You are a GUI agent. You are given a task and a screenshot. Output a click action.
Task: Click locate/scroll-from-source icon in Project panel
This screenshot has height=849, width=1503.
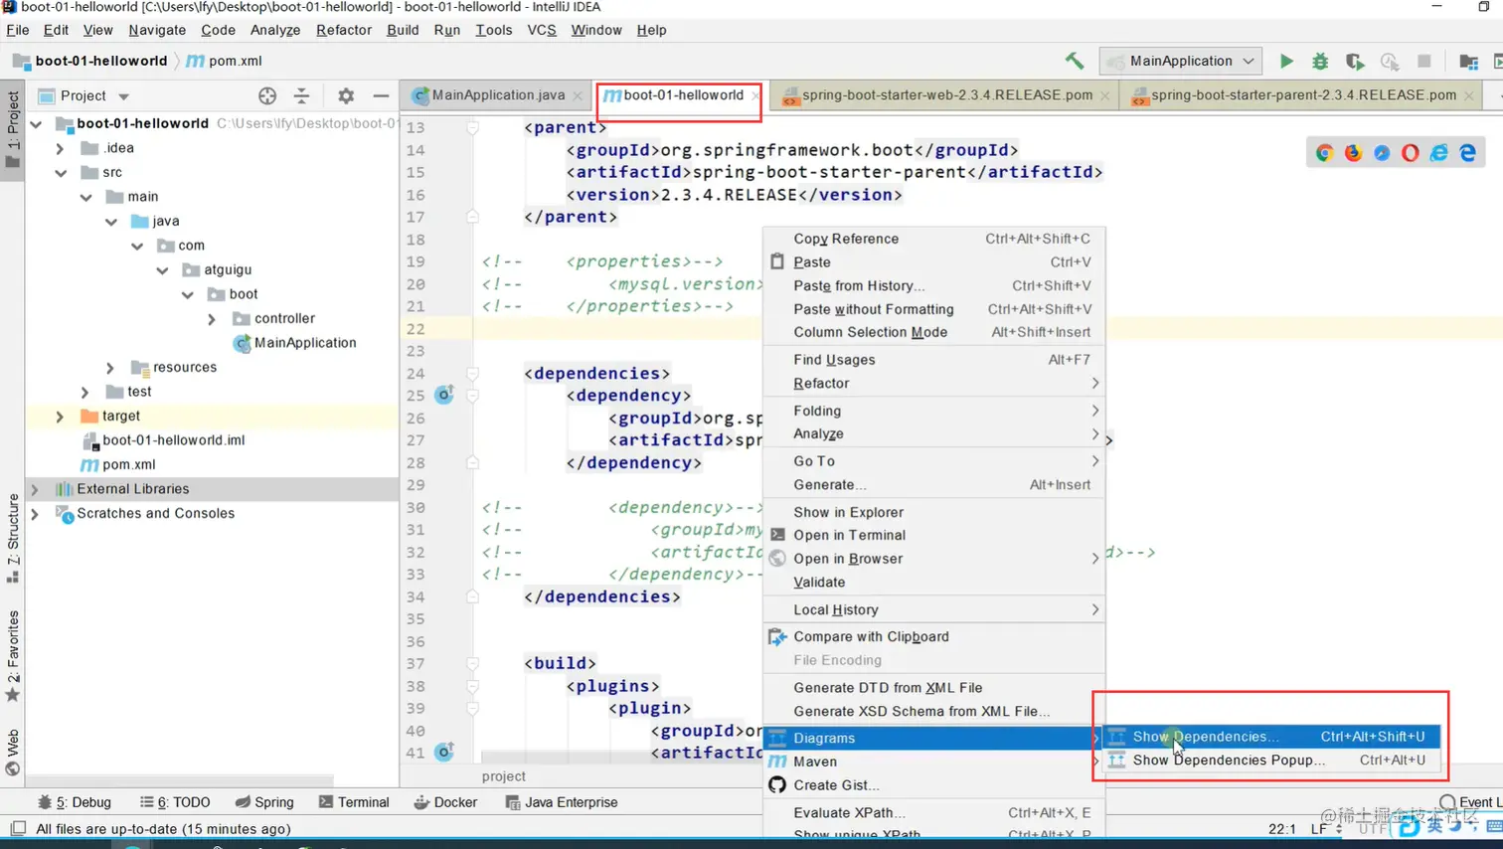point(267,95)
